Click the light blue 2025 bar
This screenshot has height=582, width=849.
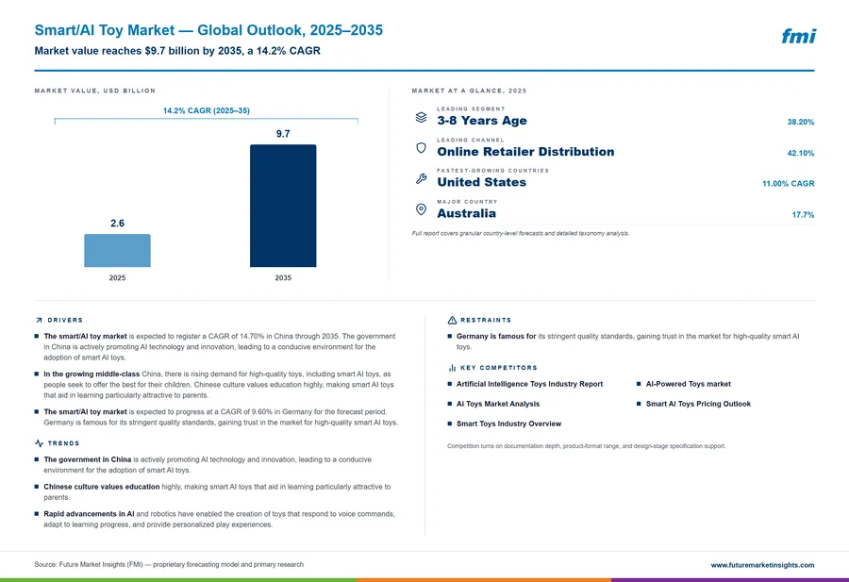point(117,251)
